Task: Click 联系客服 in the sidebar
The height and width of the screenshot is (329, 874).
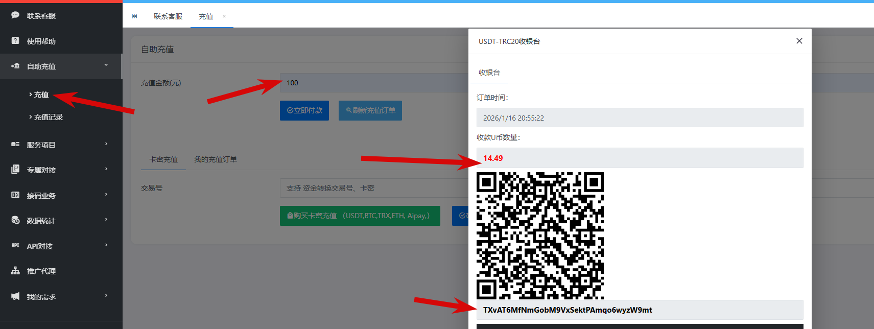Action: click(x=41, y=16)
